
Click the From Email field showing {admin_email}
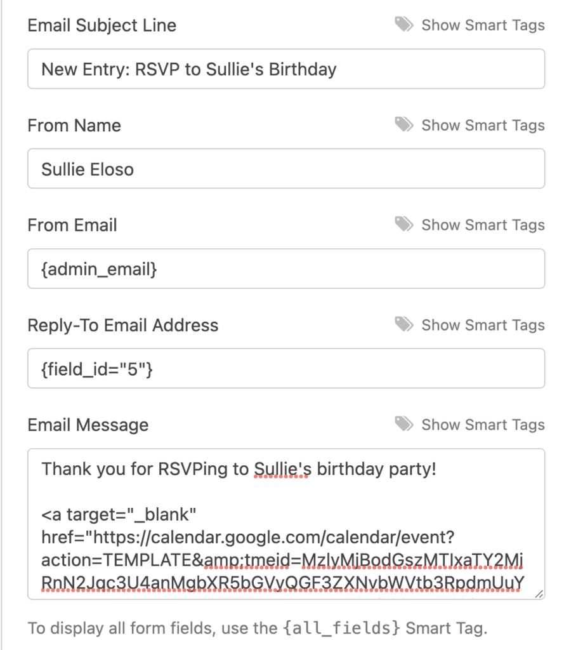(285, 269)
